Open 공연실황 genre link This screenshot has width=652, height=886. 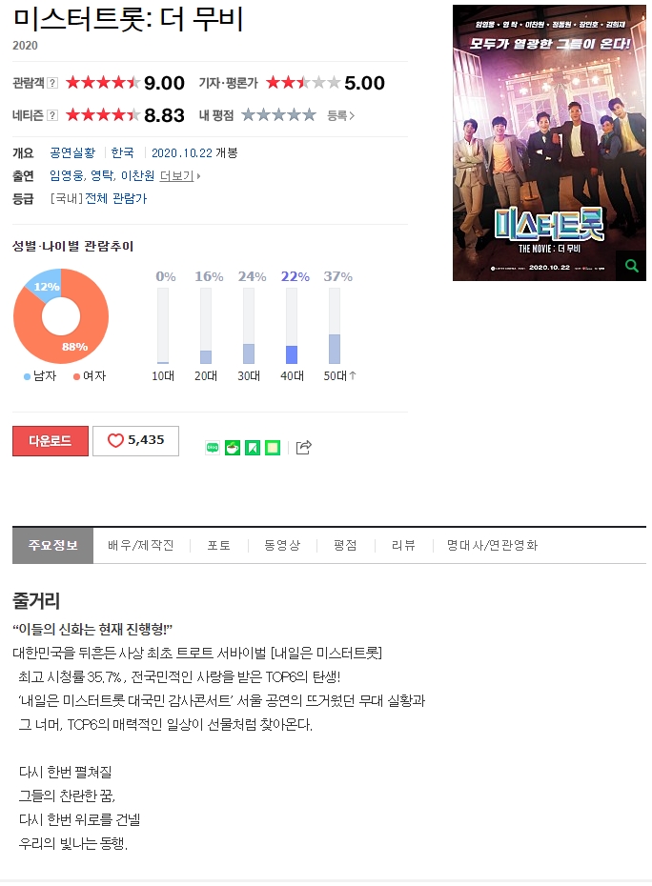tap(72, 152)
